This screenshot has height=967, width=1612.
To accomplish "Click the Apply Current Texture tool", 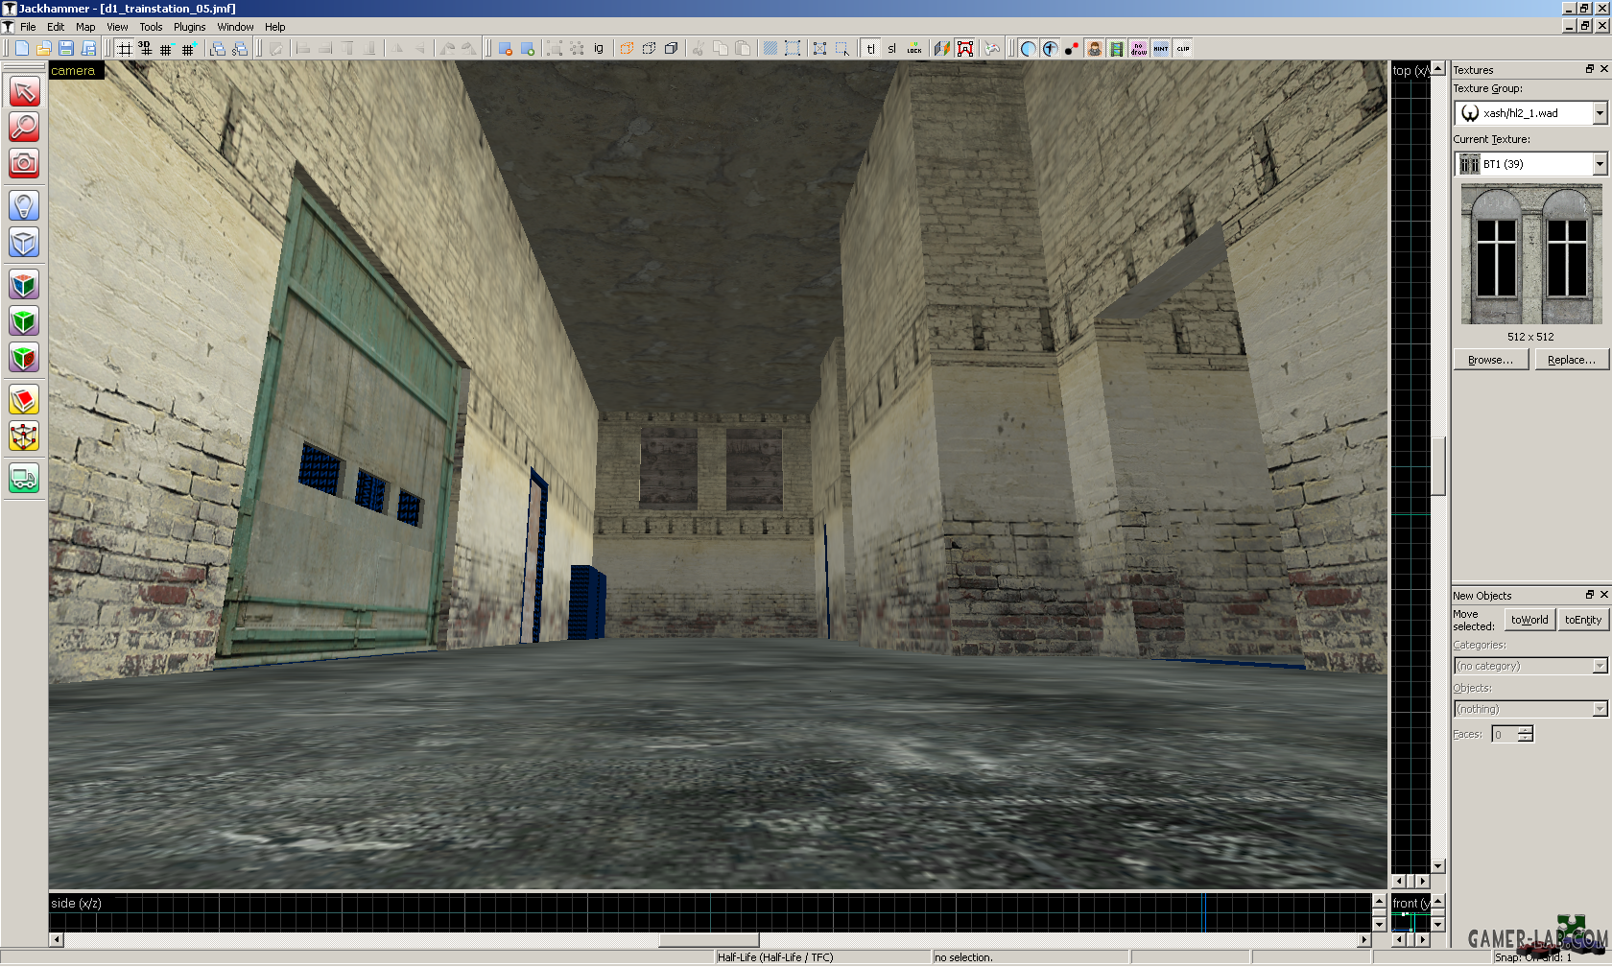I will click(x=24, y=320).
